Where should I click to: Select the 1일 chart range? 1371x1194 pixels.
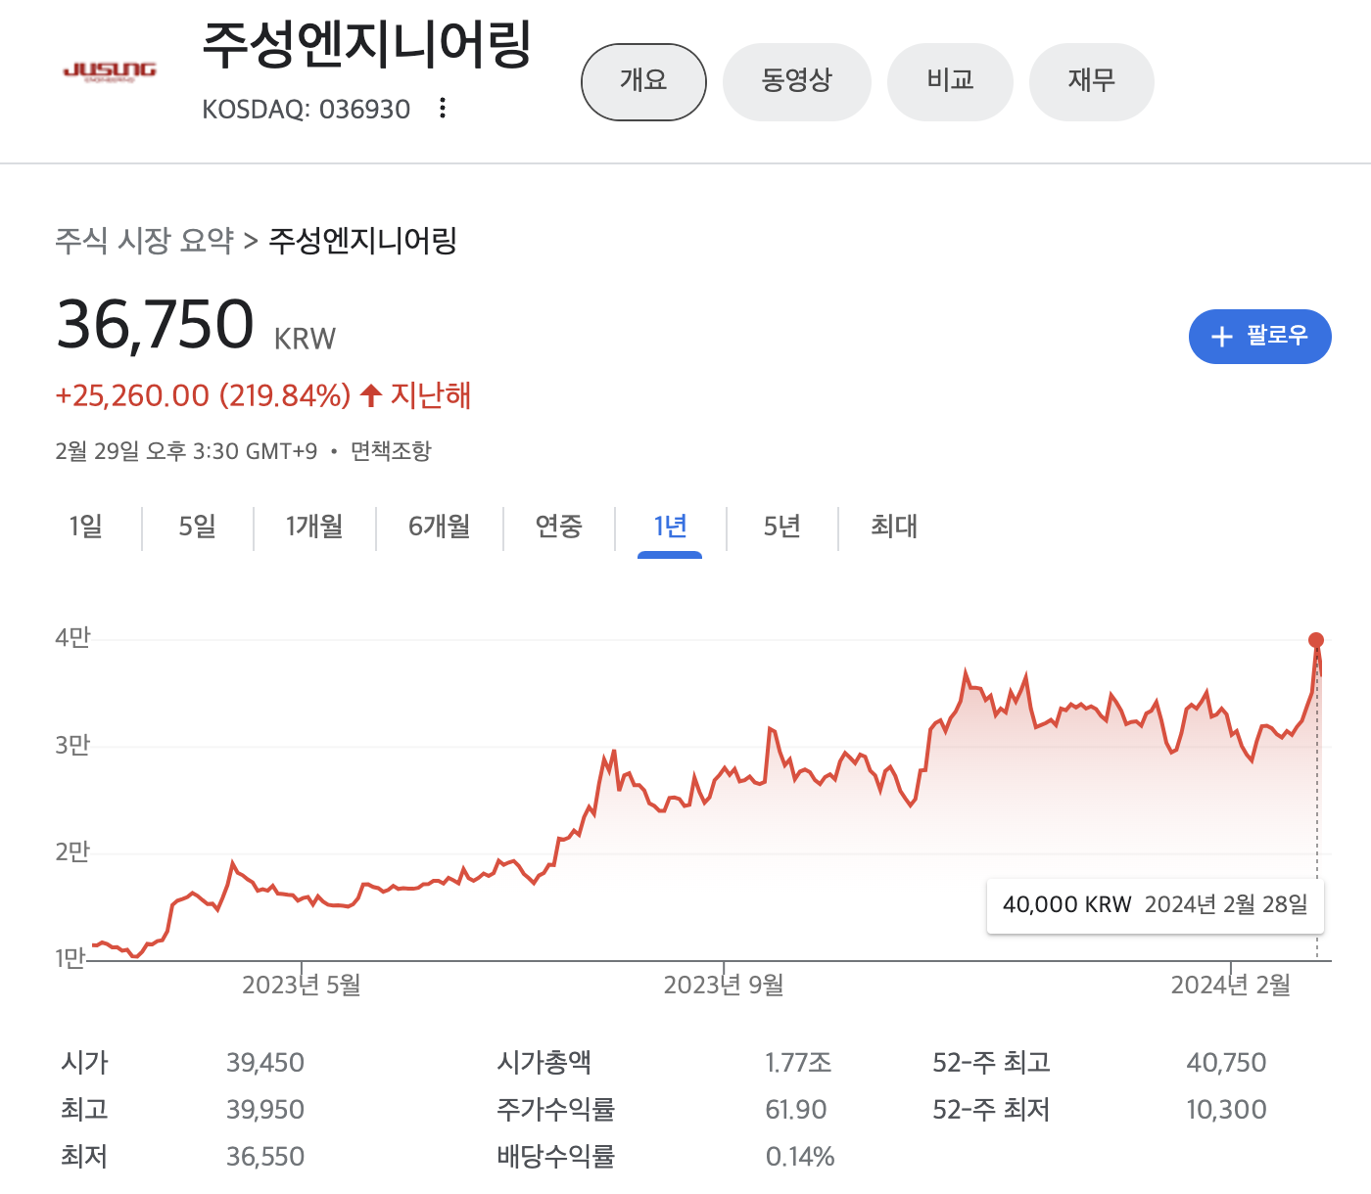[x=86, y=527]
